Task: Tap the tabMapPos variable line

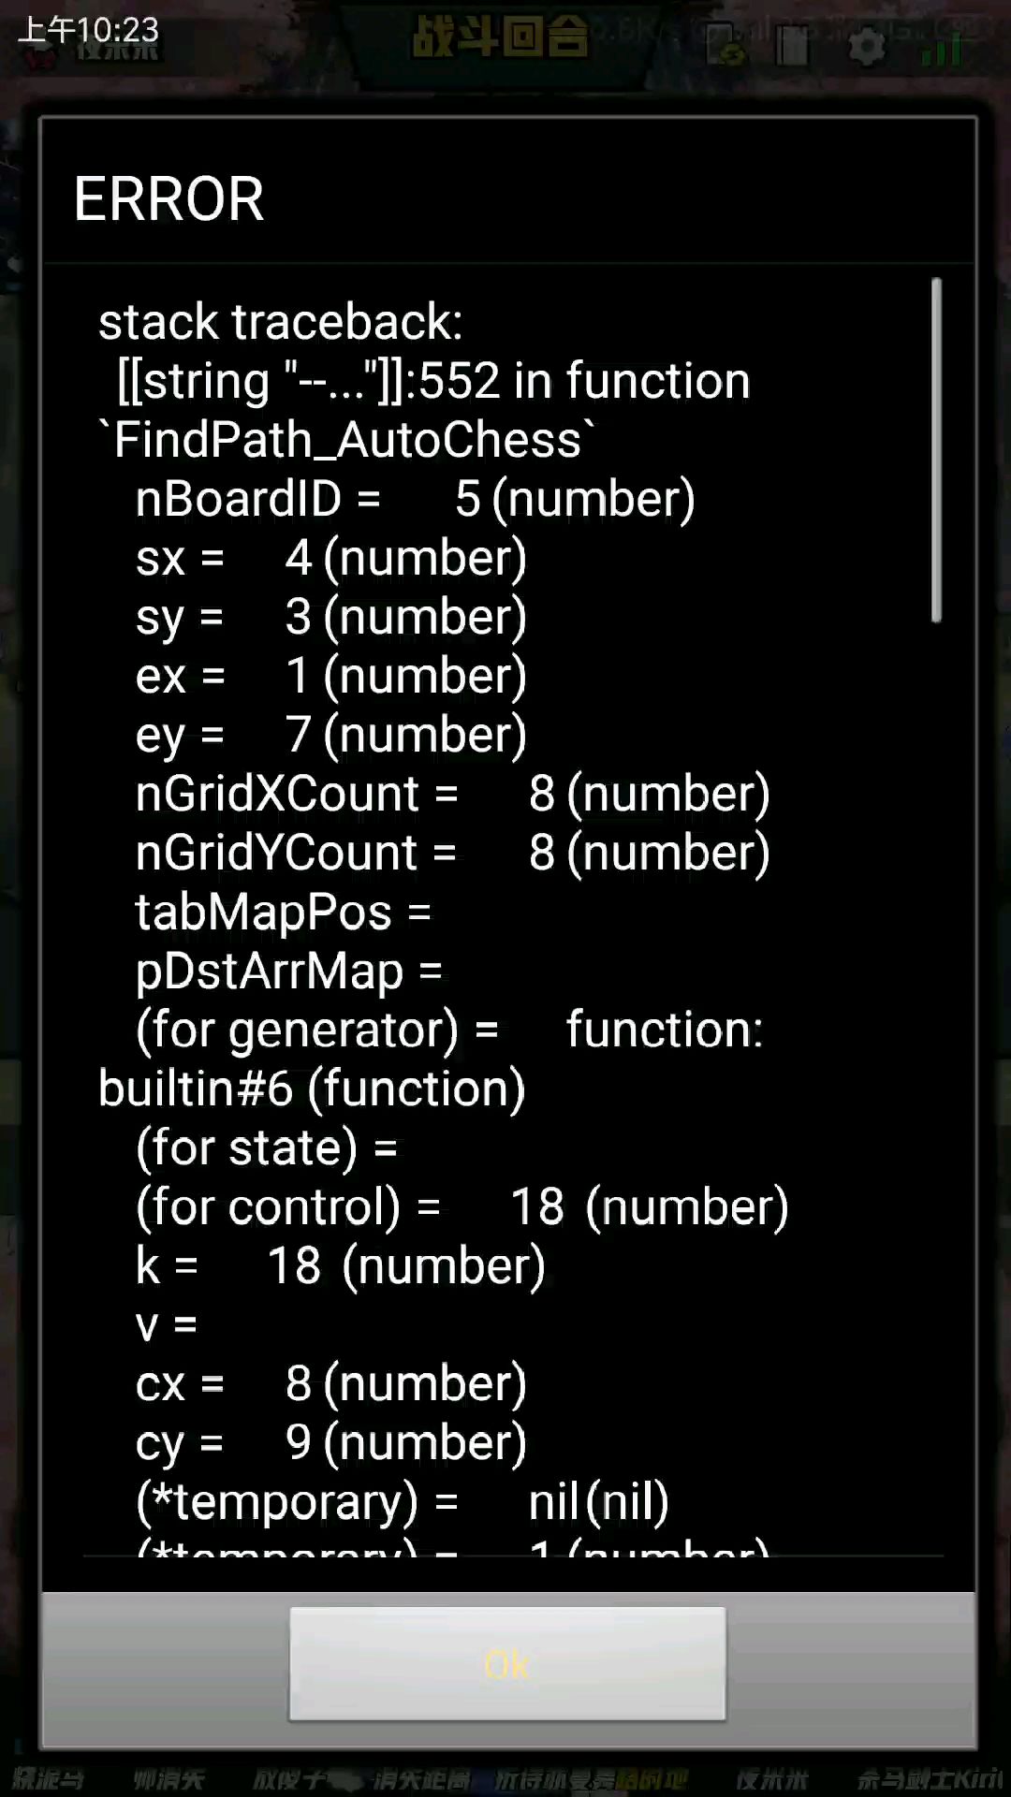Action: pyautogui.click(x=283, y=912)
